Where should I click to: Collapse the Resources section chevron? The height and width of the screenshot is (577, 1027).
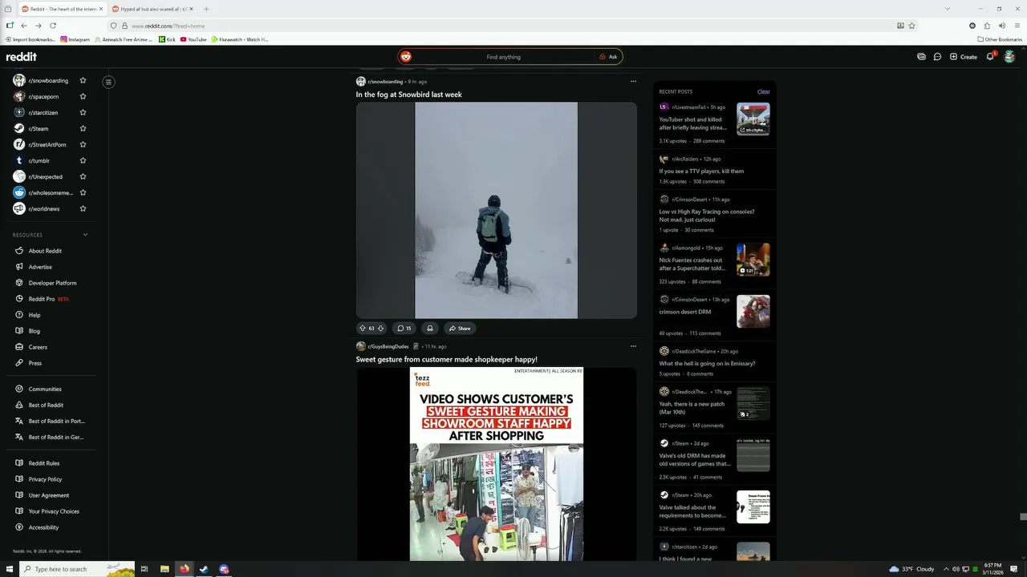pyautogui.click(x=85, y=235)
